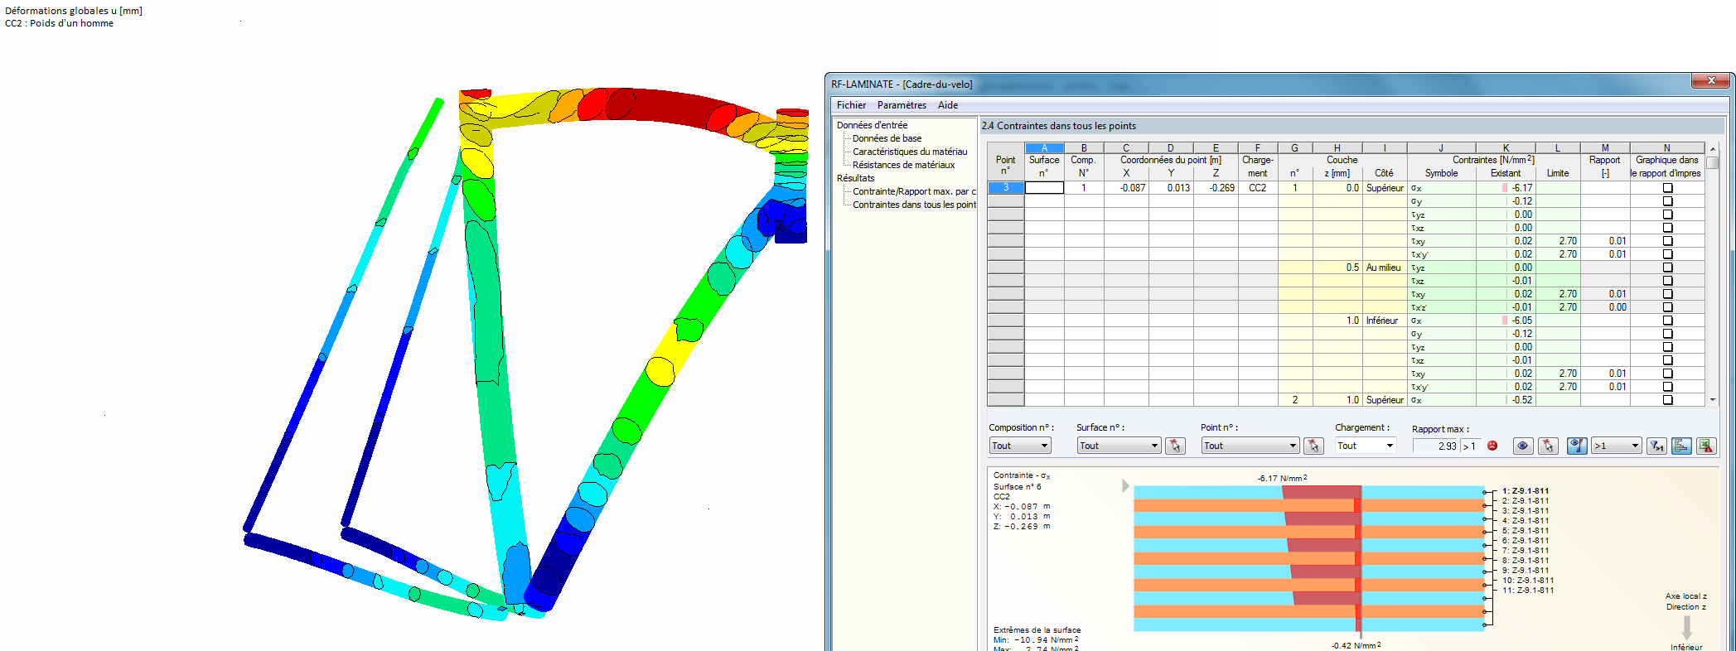
Task: Click the pick-surface cursor button beside Surface dropdown
Action: click(1174, 446)
